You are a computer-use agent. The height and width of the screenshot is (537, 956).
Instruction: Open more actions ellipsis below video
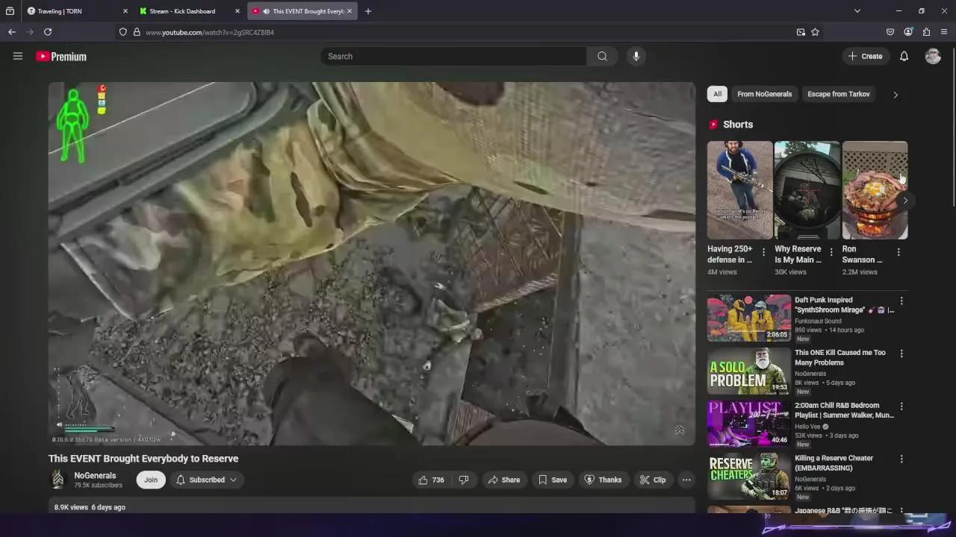[686, 480]
